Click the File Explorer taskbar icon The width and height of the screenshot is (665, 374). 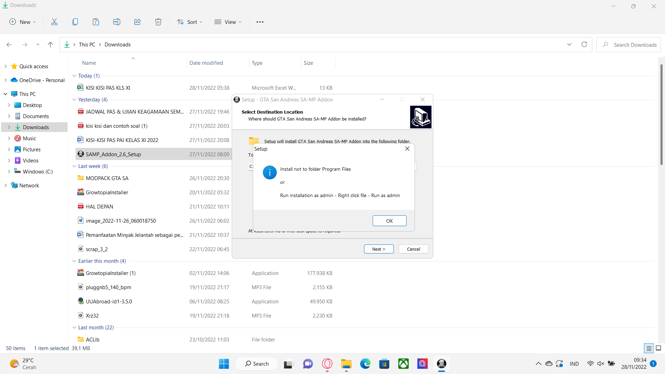point(346,364)
